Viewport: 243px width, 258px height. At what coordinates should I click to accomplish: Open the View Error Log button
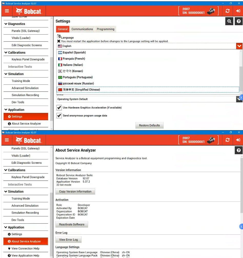coord(68,240)
